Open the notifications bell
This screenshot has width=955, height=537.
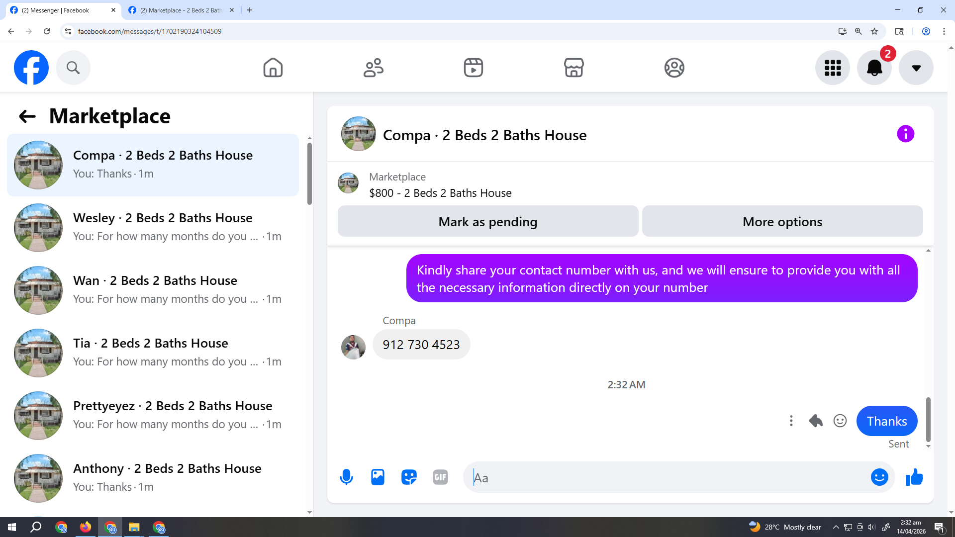(874, 68)
